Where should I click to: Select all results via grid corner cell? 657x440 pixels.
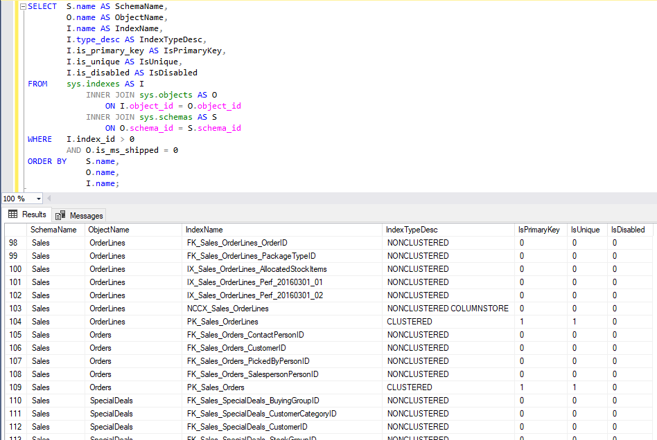click(x=15, y=230)
